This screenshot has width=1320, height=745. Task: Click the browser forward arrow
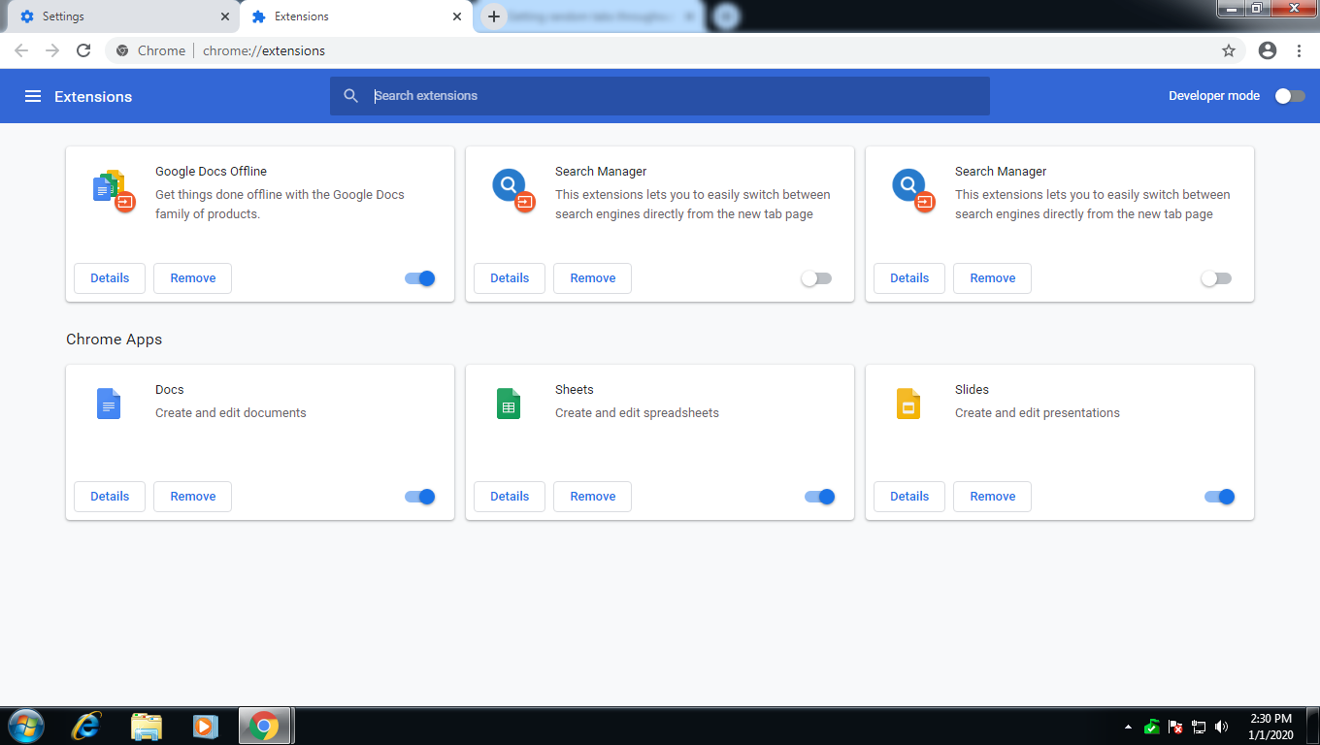(52, 50)
